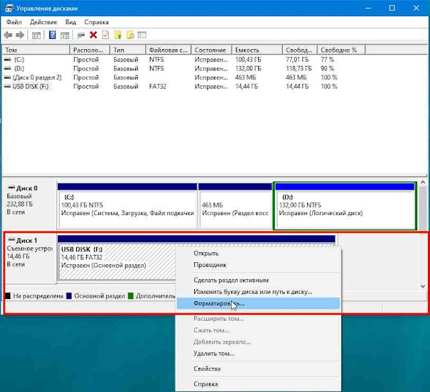Open the Действие menu
Viewport: 430px width, 392px height.
tap(44, 22)
